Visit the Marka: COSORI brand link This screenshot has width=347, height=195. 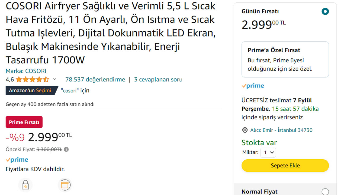(26, 71)
